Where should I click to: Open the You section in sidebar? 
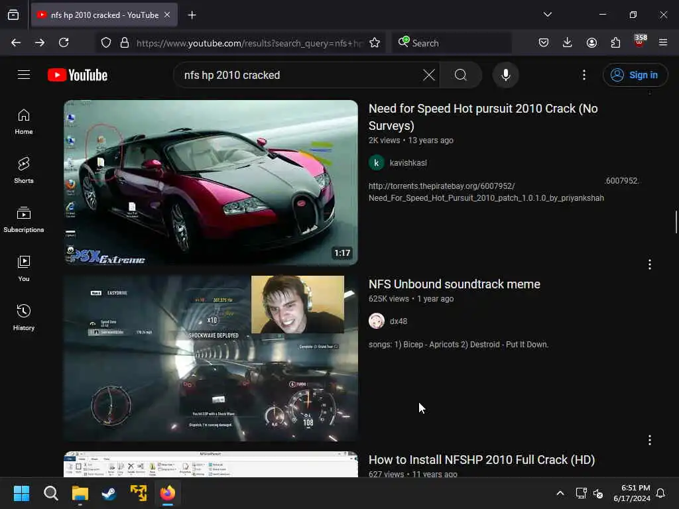(24, 269)
